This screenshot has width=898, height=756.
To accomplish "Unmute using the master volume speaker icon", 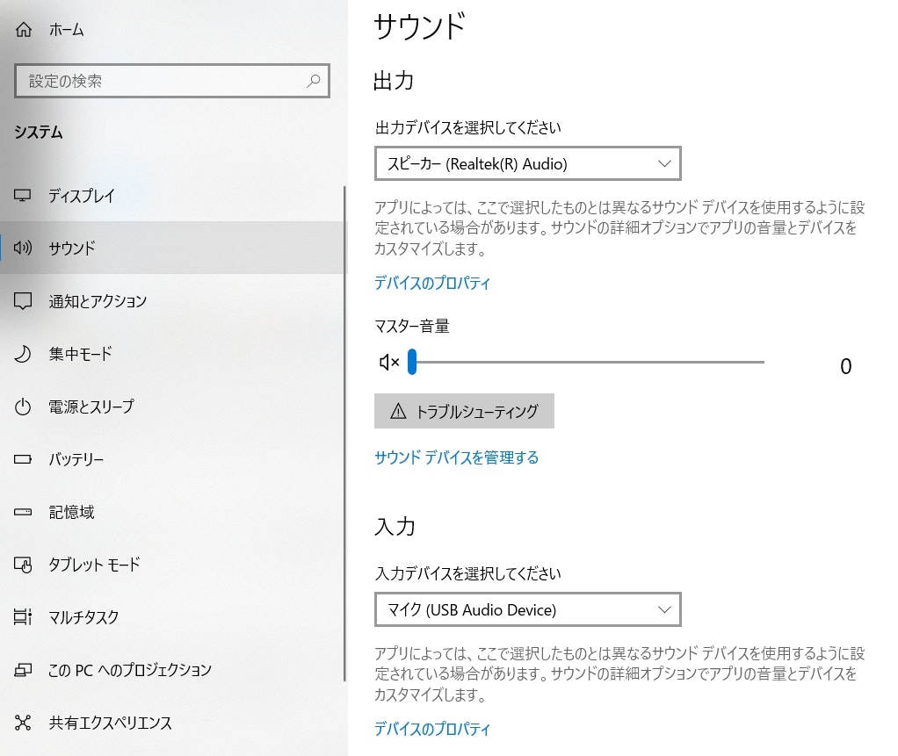I will point(389,362).
